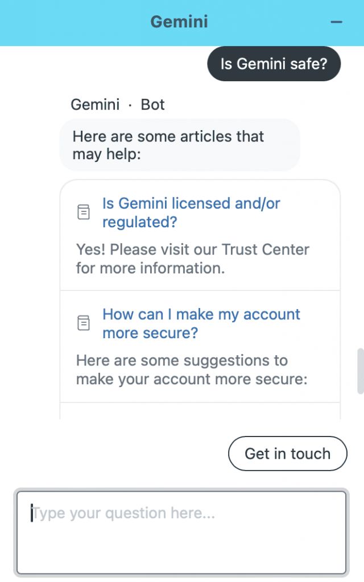This screenshot has height=582, width=364.
Task: Click the word 'regulated?' in first article title
Action: pos(140,222)
